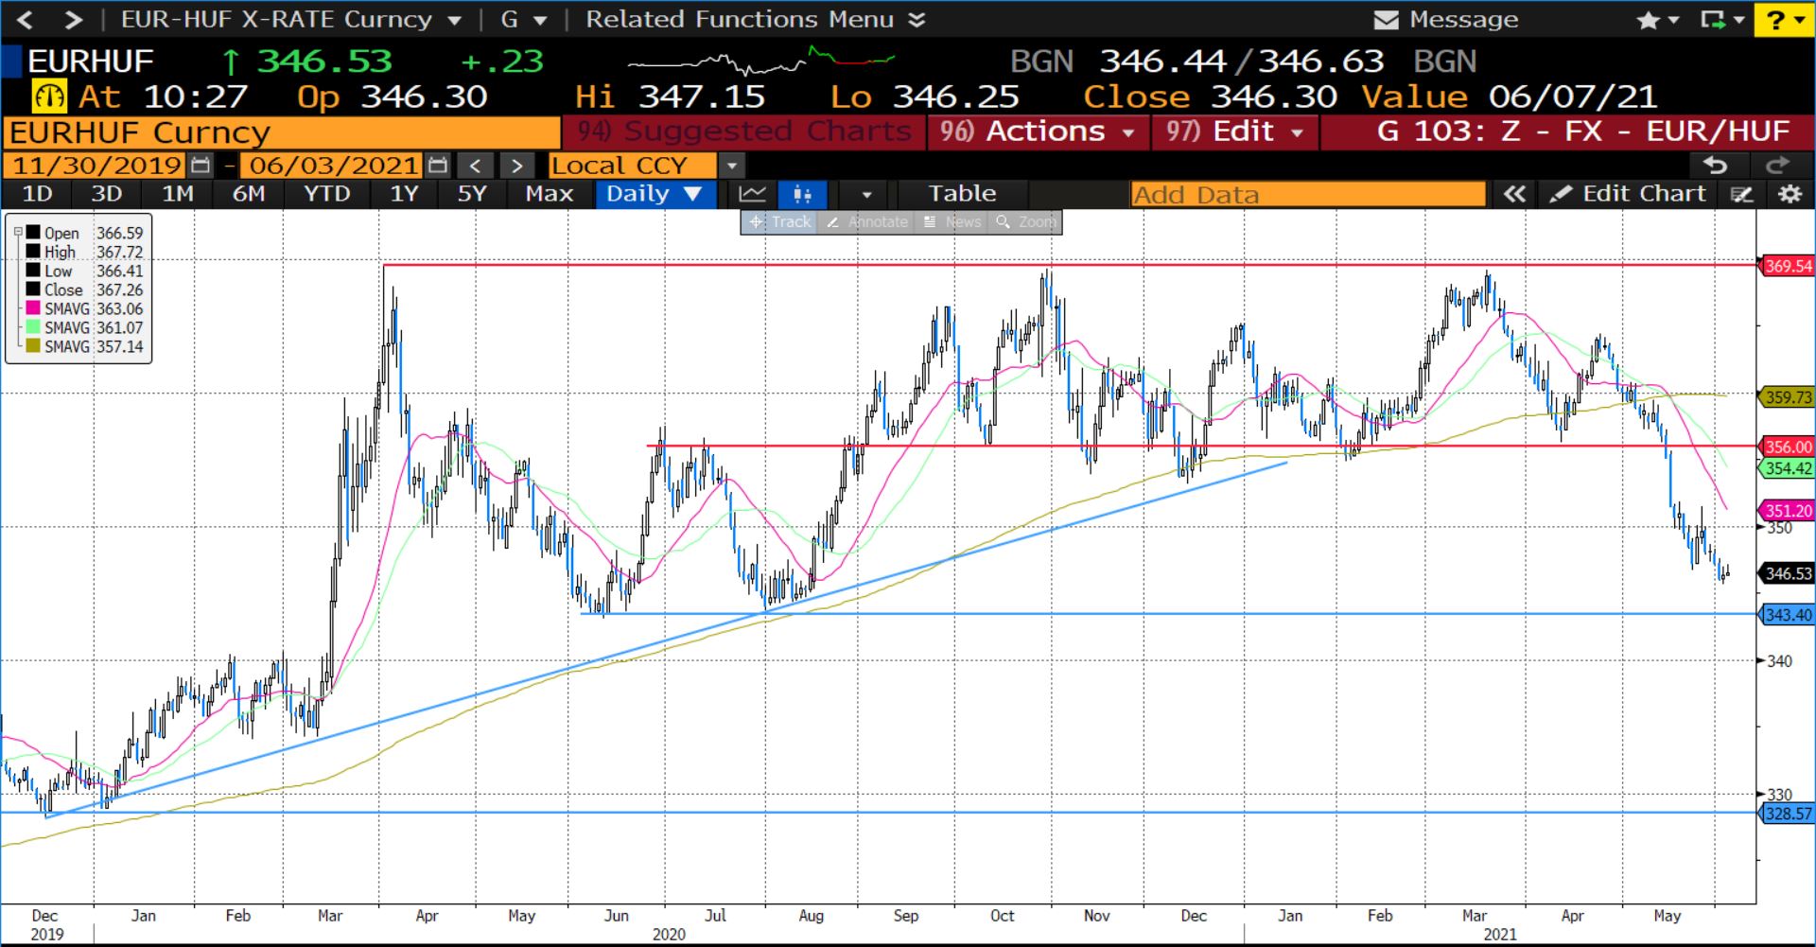Activate the Zoom magnifier tool
1816x947 pixels.
[x=1025, y=221]
